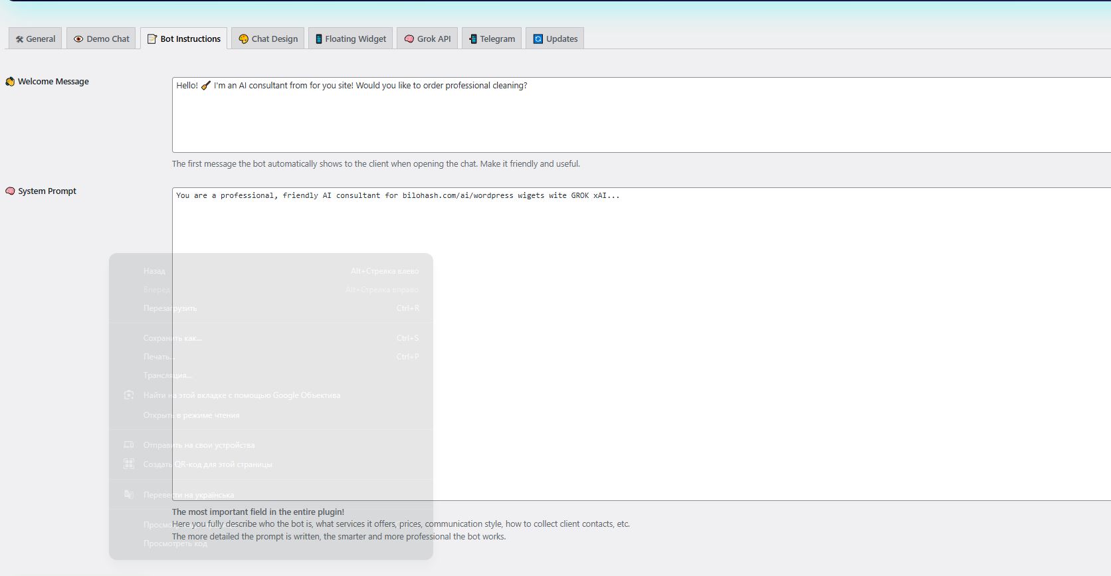Image resolution: width=1111 pixels, height=576 pixels.
Task: Select Печать... from the context menu
Action: pyautogui.click(x=271, y=357)
